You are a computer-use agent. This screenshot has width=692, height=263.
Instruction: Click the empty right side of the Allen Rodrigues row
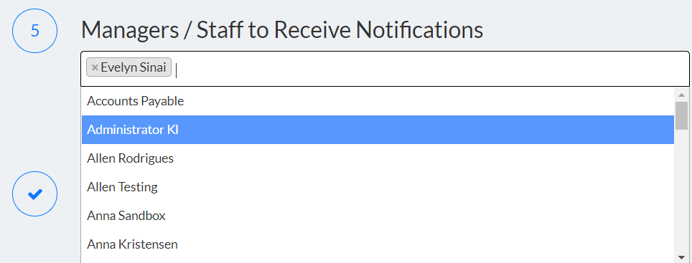point(424,158)
